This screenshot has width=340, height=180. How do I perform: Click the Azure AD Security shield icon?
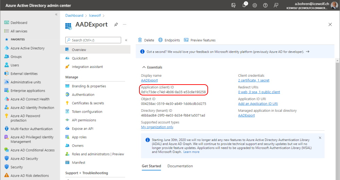point(6,158)
